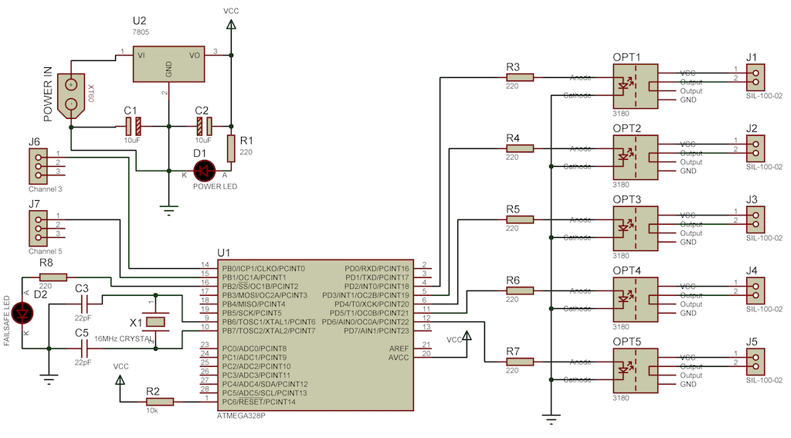Viewport: 791px width, 438px height.
Task: Click the AREF pin label
Action: click(x=399, y=348)
